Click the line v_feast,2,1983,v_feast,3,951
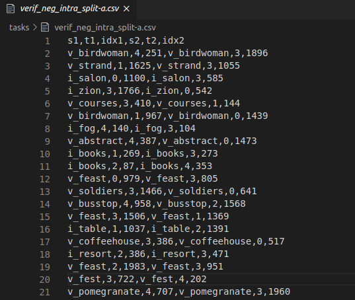 (145, 267)
